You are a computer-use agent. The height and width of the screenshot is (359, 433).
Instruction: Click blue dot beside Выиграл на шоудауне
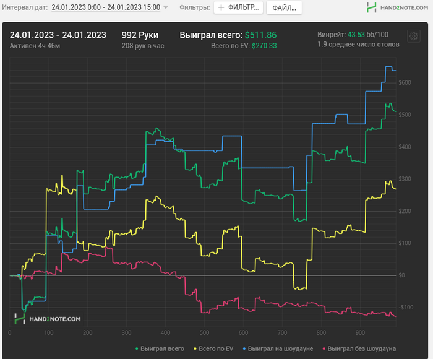[244, 348]
